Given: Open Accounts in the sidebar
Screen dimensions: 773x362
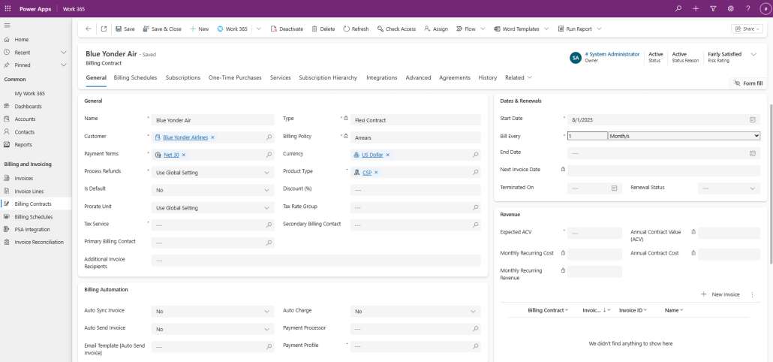Looking at the screenshot, I should (x=25, y=119).
